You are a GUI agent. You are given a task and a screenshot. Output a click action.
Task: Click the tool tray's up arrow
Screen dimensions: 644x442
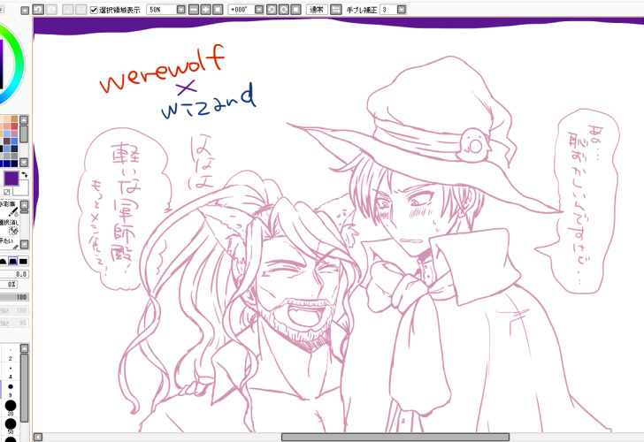[x=25, y=205]
